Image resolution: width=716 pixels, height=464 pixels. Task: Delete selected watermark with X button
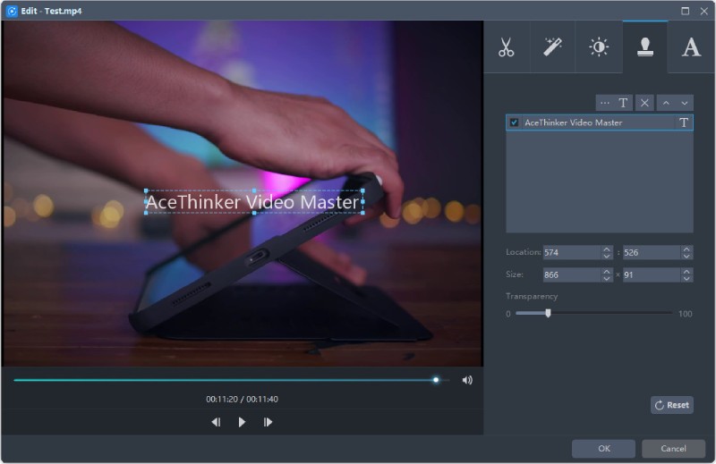[x=644, y=103]
